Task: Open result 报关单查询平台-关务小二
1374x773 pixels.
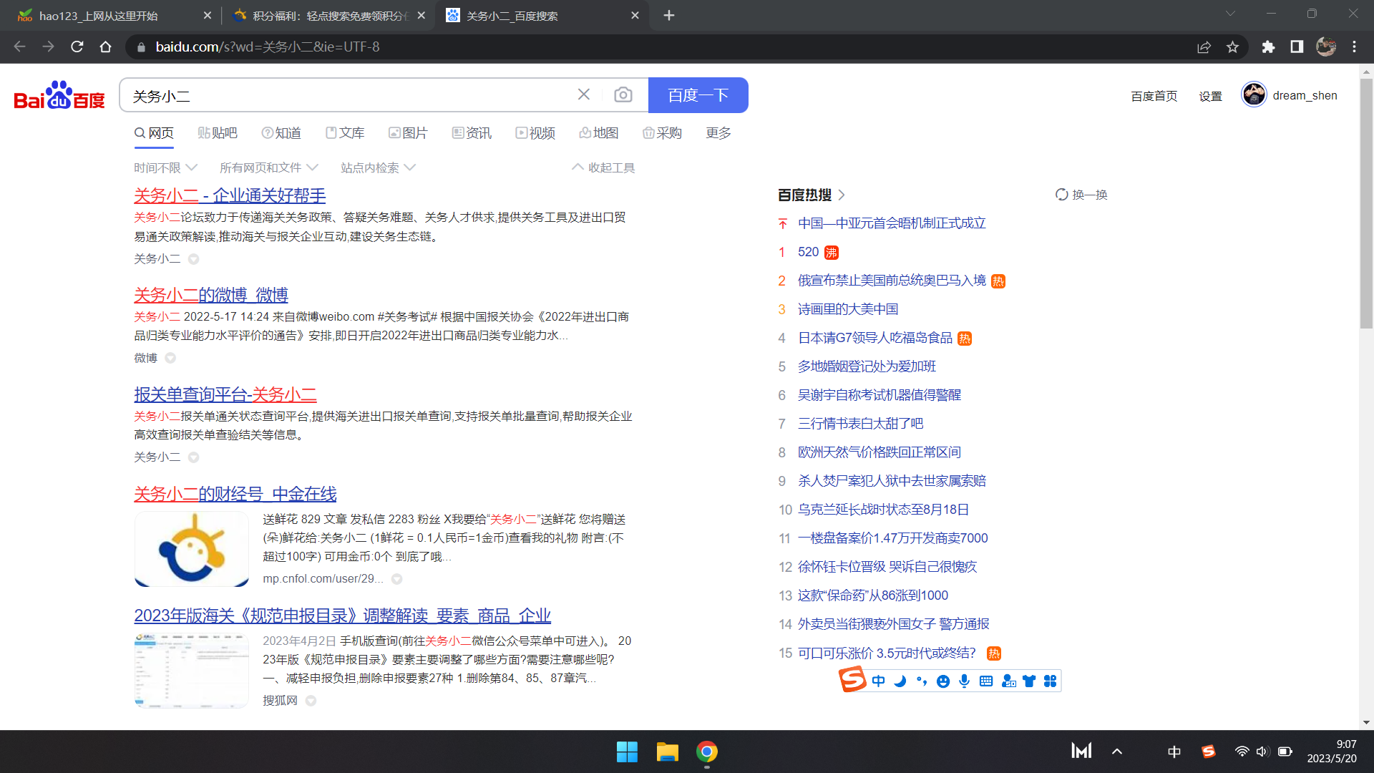Action: pos(225,394)
